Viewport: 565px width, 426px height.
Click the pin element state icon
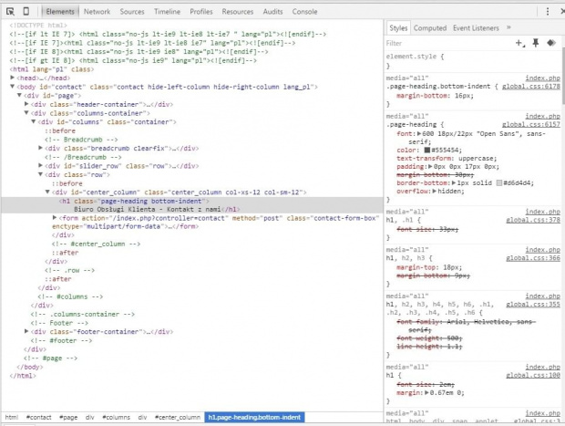tap(535, 43)
